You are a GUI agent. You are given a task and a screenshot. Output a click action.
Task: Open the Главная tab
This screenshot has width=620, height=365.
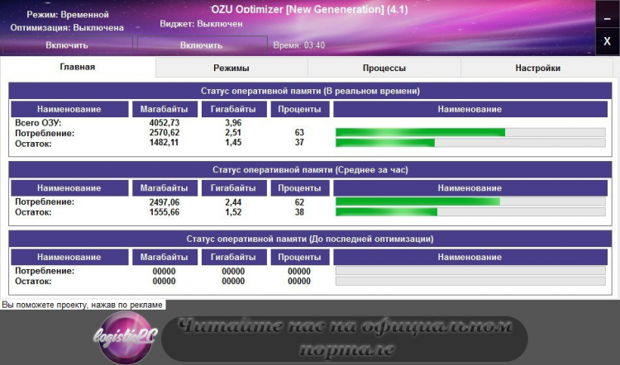[x=78, y=67]
